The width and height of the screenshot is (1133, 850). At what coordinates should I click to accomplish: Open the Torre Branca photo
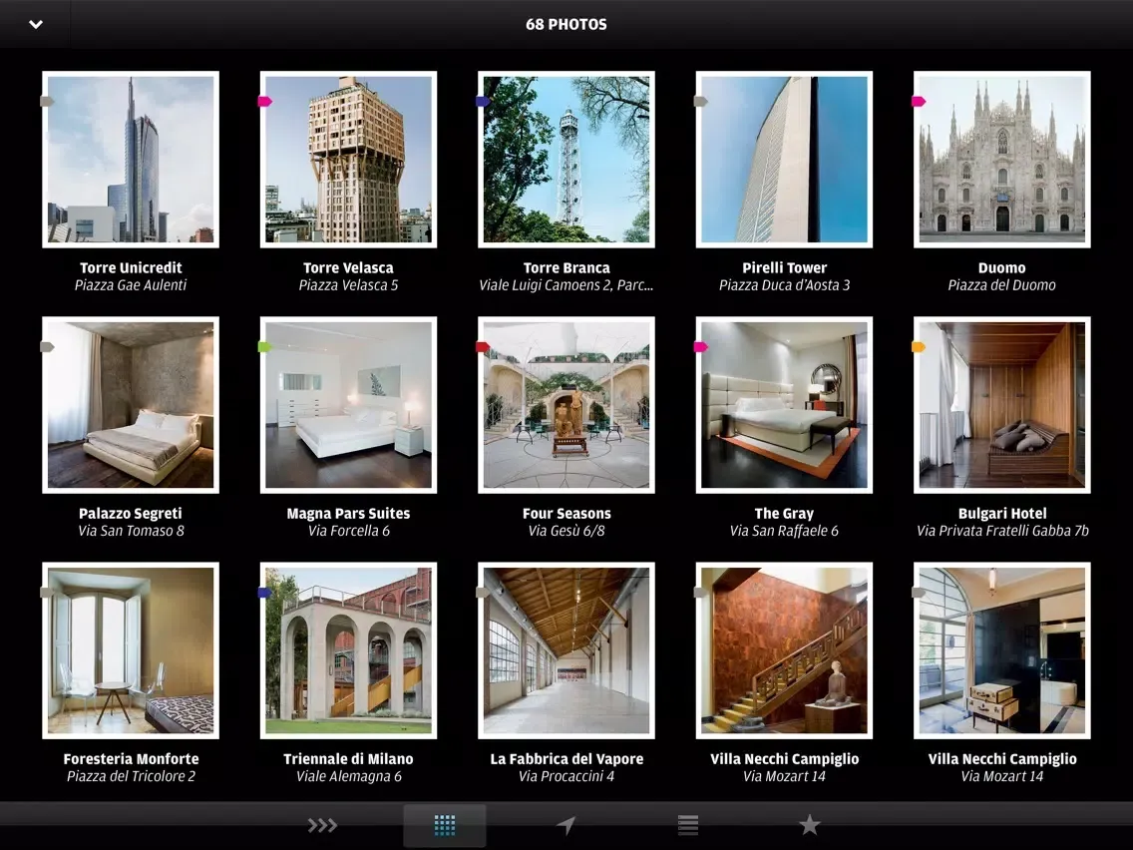pyautogui.click(x=566, y=159)
